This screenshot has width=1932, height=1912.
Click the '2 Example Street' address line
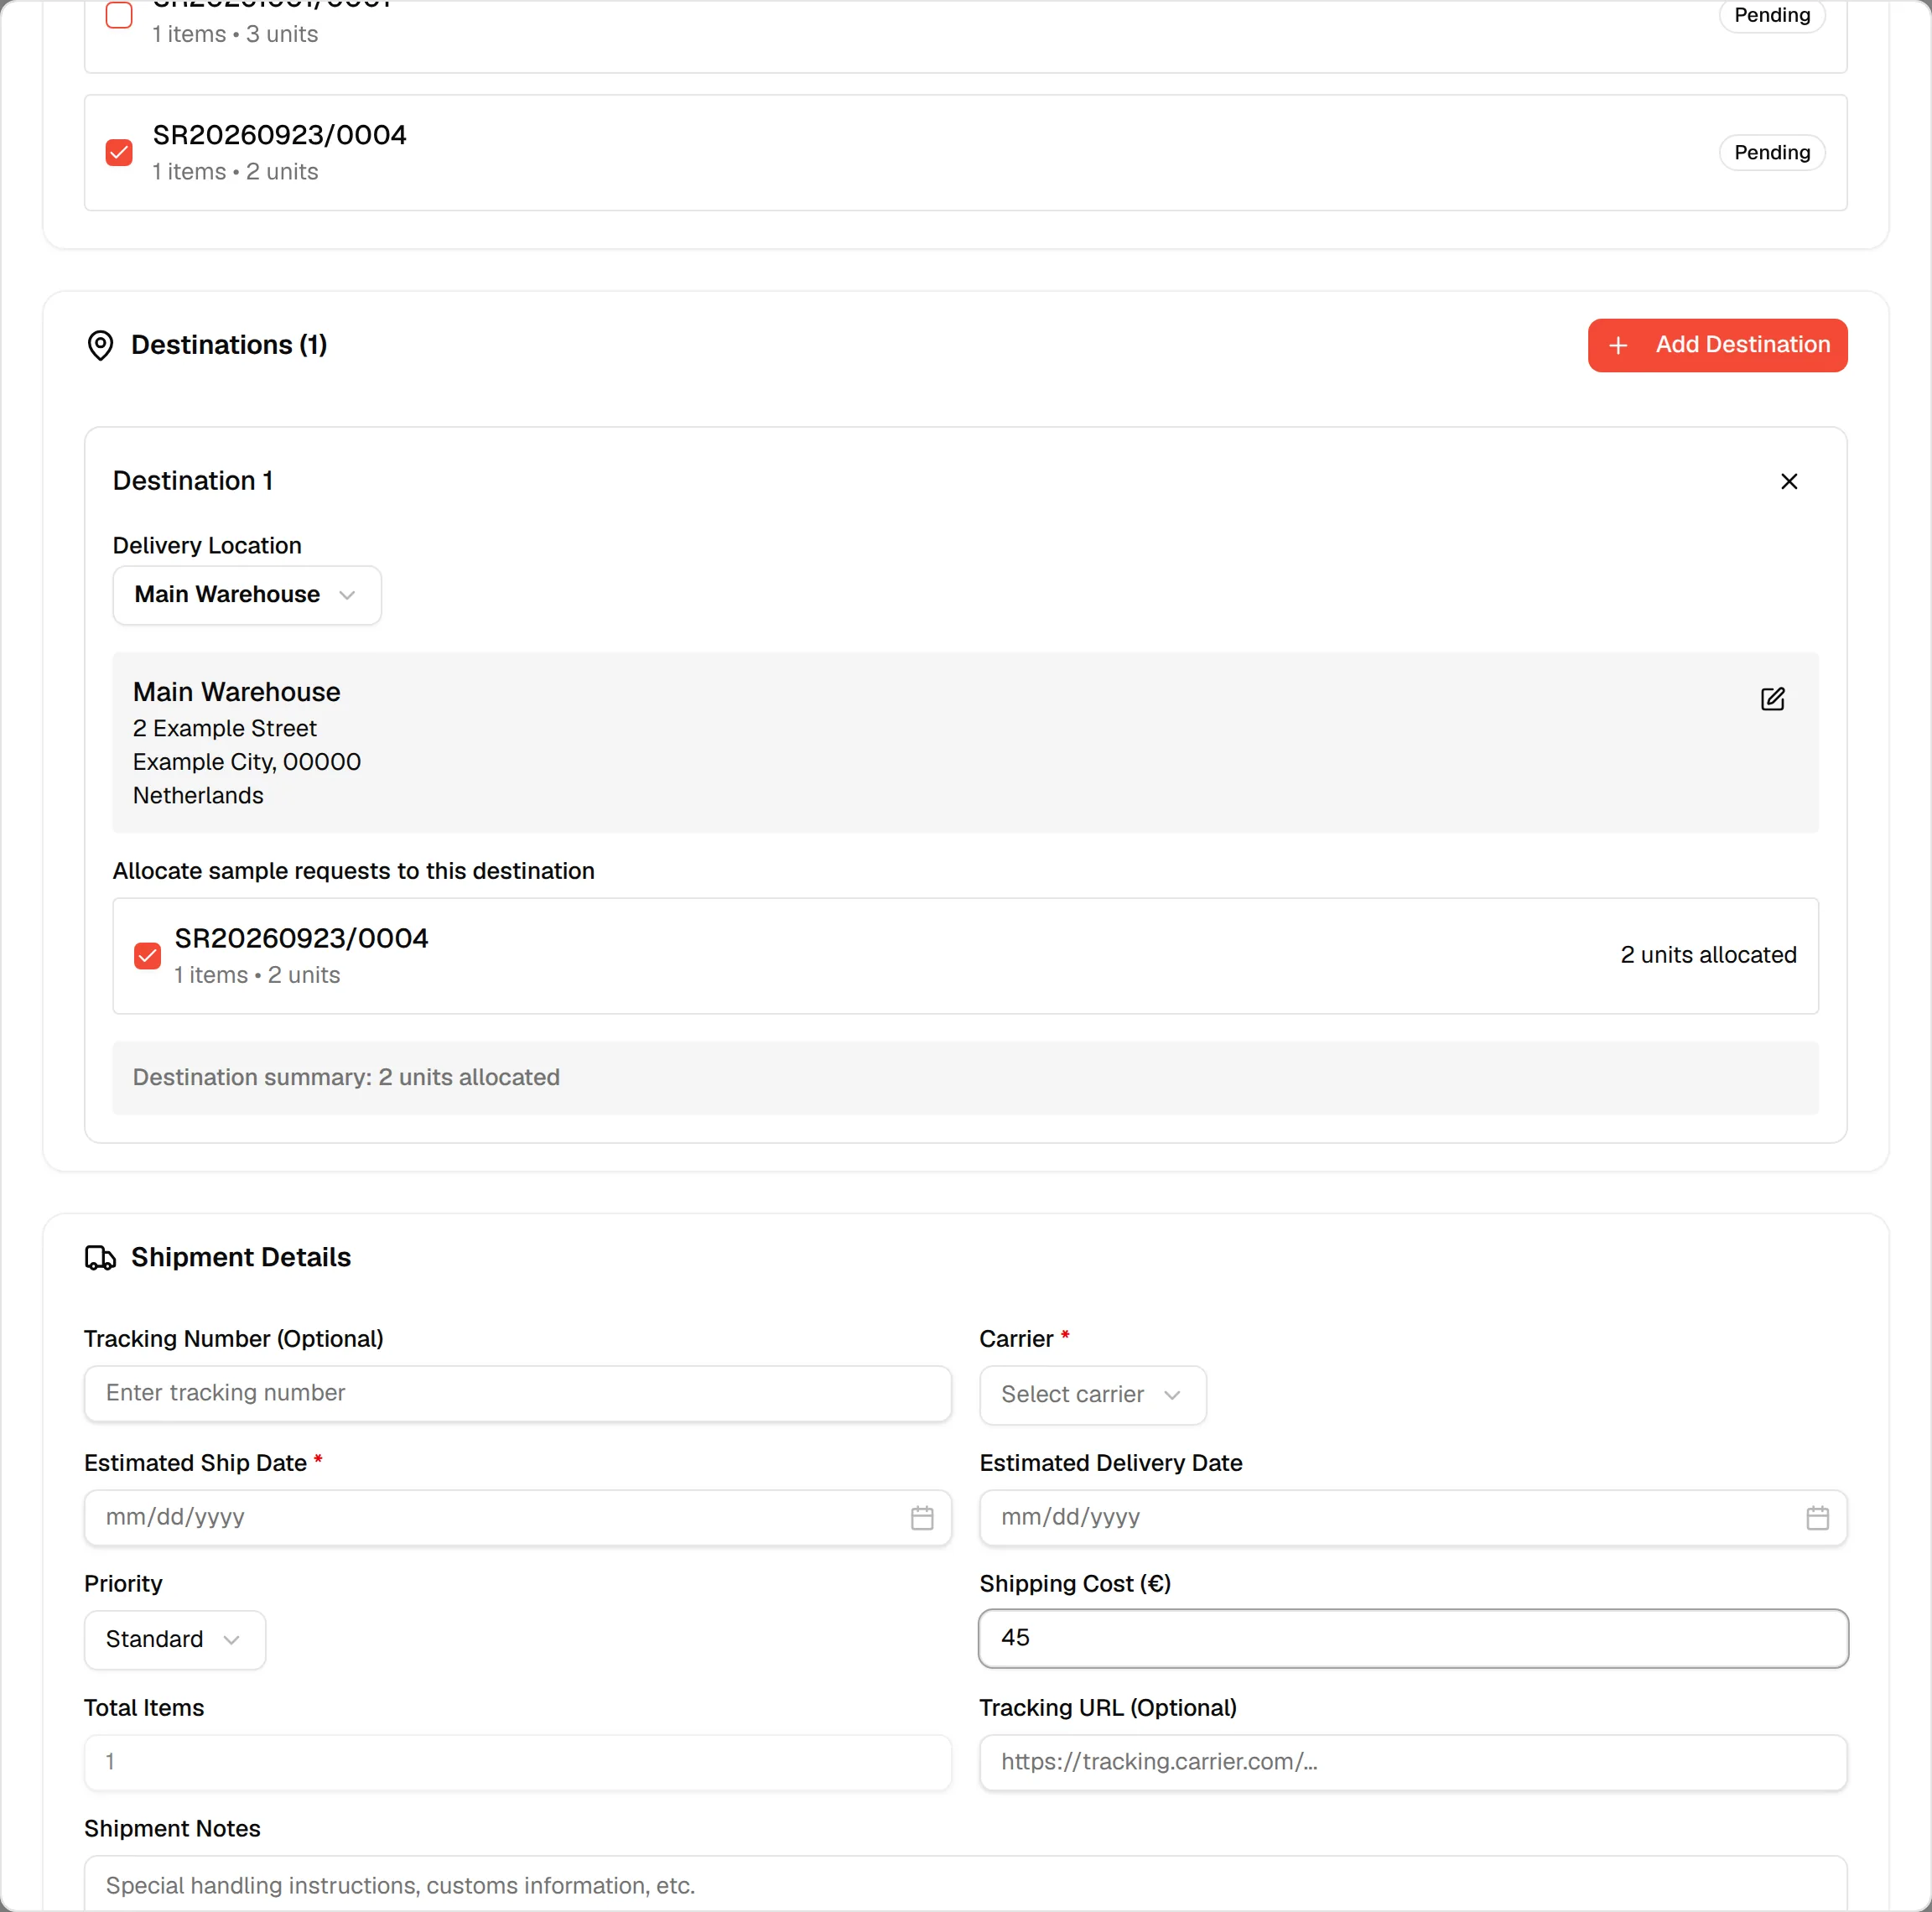[224, 728]
